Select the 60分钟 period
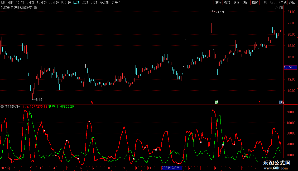This screenshot has height=171, width=298. pos(66,2)
